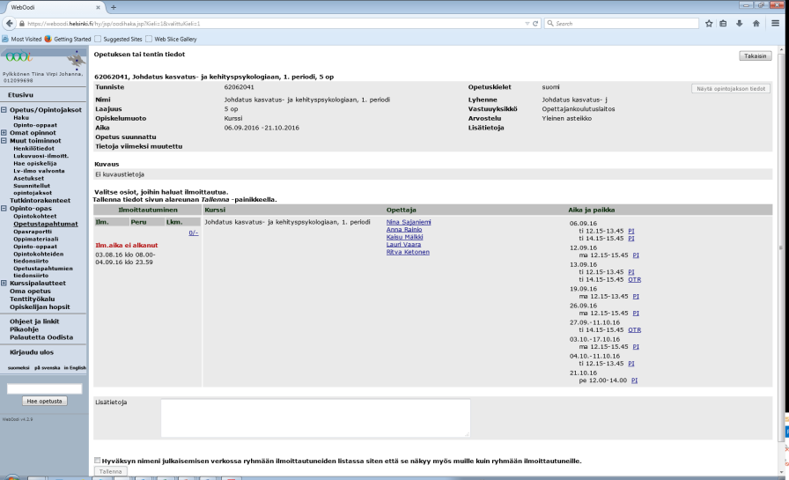Image resolution: width=789 pixels, height=480 pixels.
Task: Open the downloads arrow icon
Action: click(x=739, y=23)
